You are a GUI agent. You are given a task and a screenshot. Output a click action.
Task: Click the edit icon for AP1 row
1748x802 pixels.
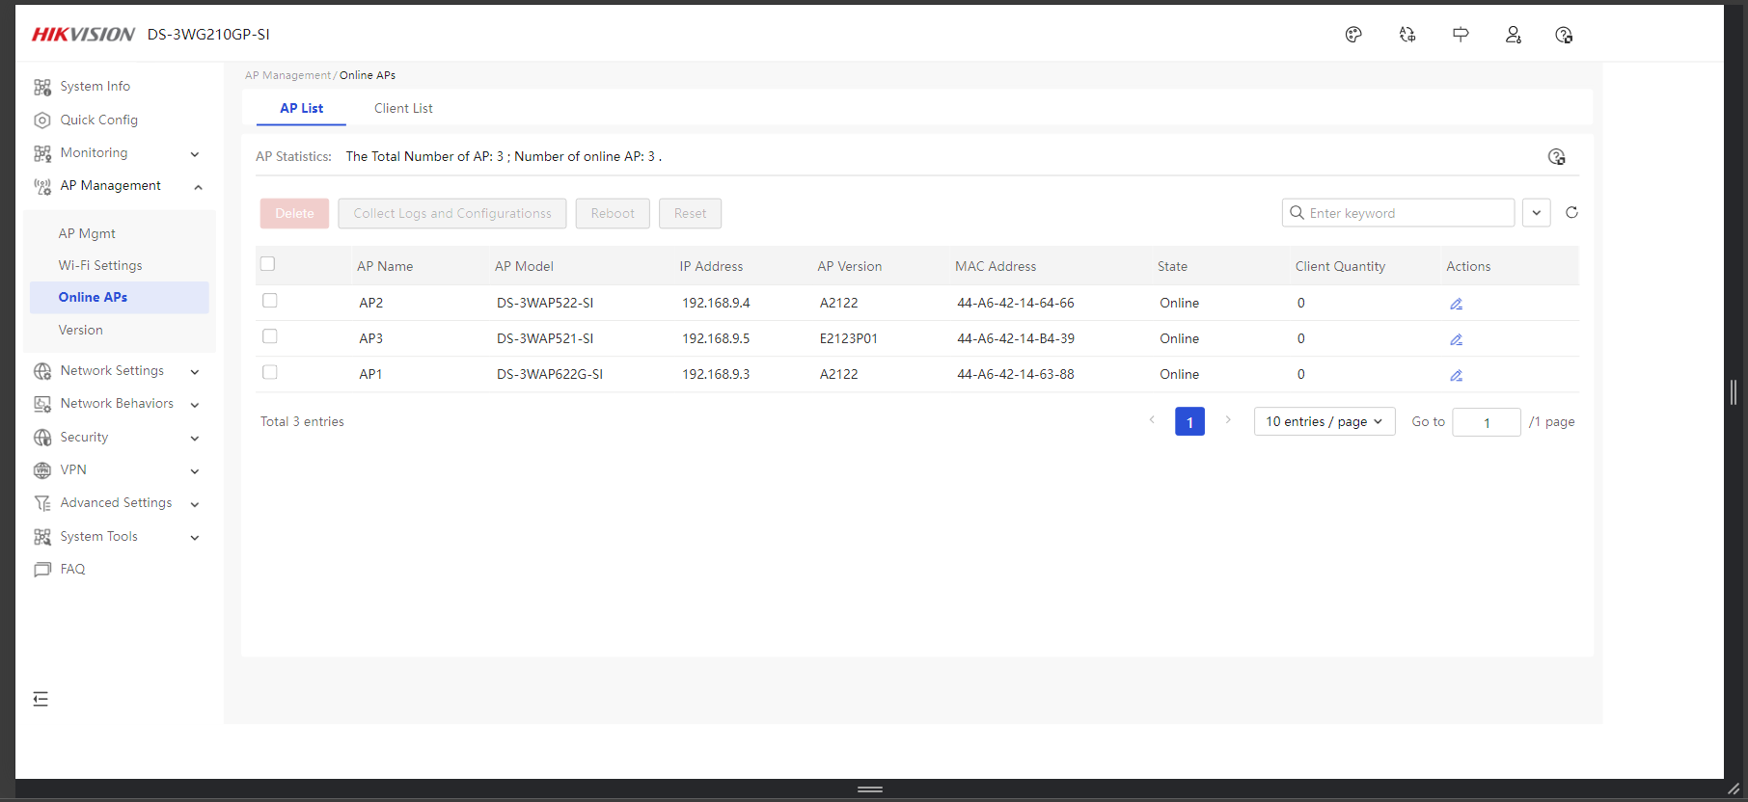pos(1456,375)
